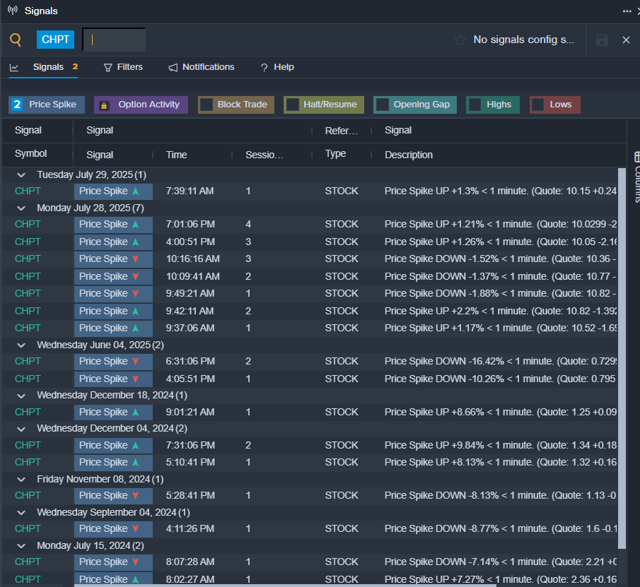Collapse the Friday November 08, 2024 group
The height and width of the screenshot is (587, 640).
click(21, 480)
